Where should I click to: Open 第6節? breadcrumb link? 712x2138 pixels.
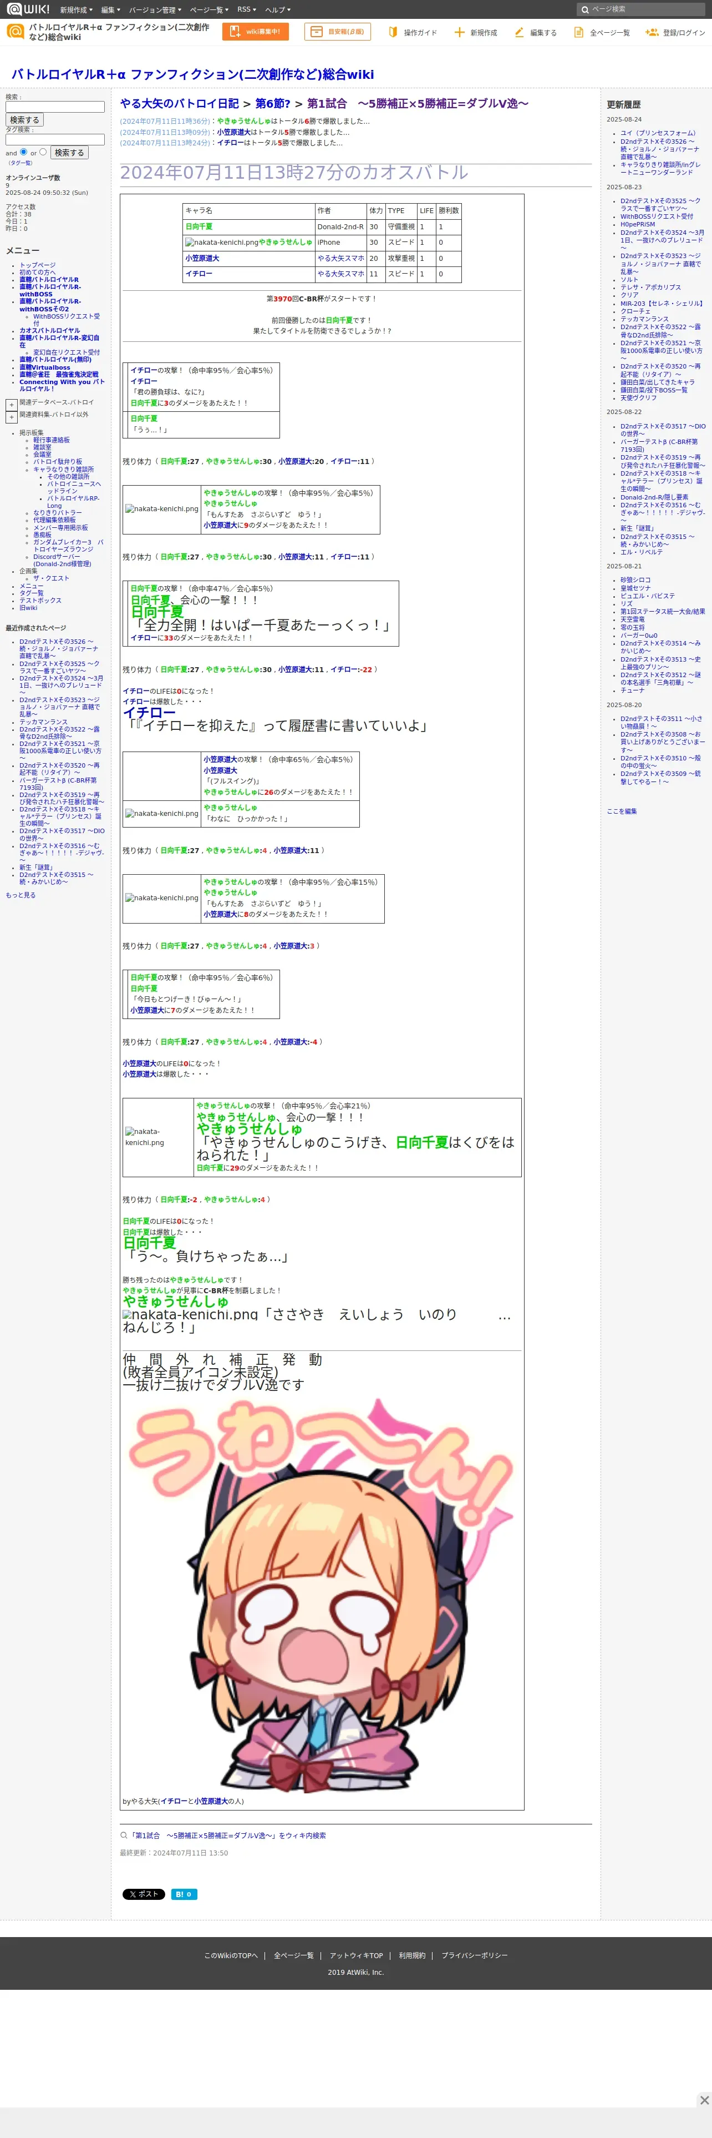point(273,104)
